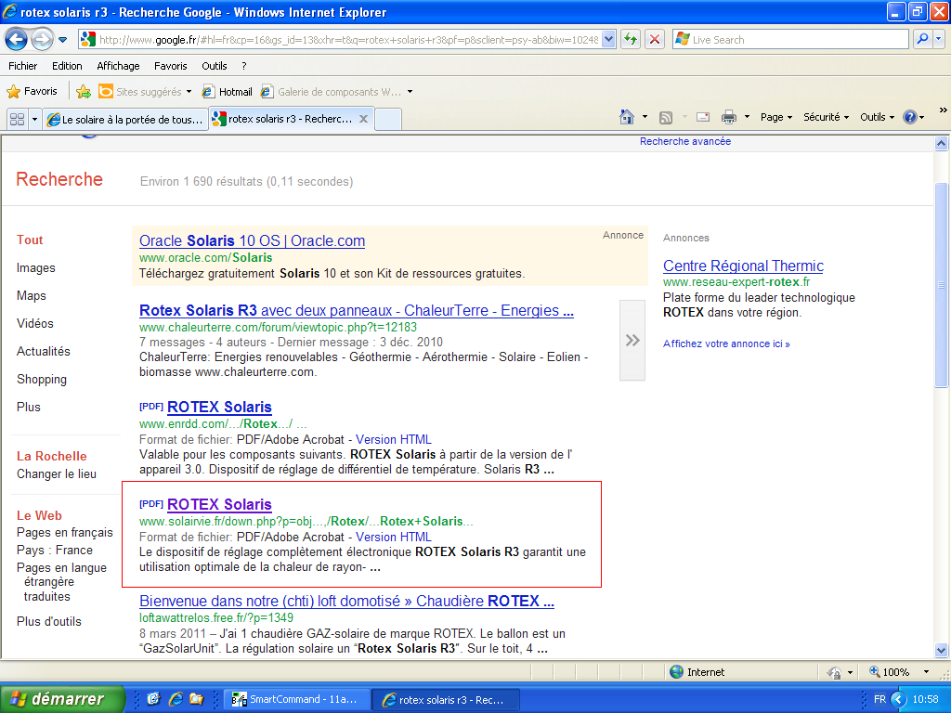
Task: Select Images in the left search sidebar
Action: coord(36,267)
